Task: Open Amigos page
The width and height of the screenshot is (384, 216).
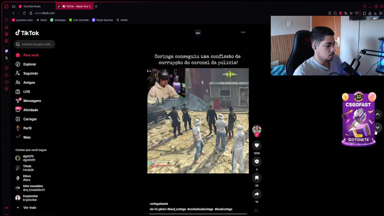Action: coord(25,82)
